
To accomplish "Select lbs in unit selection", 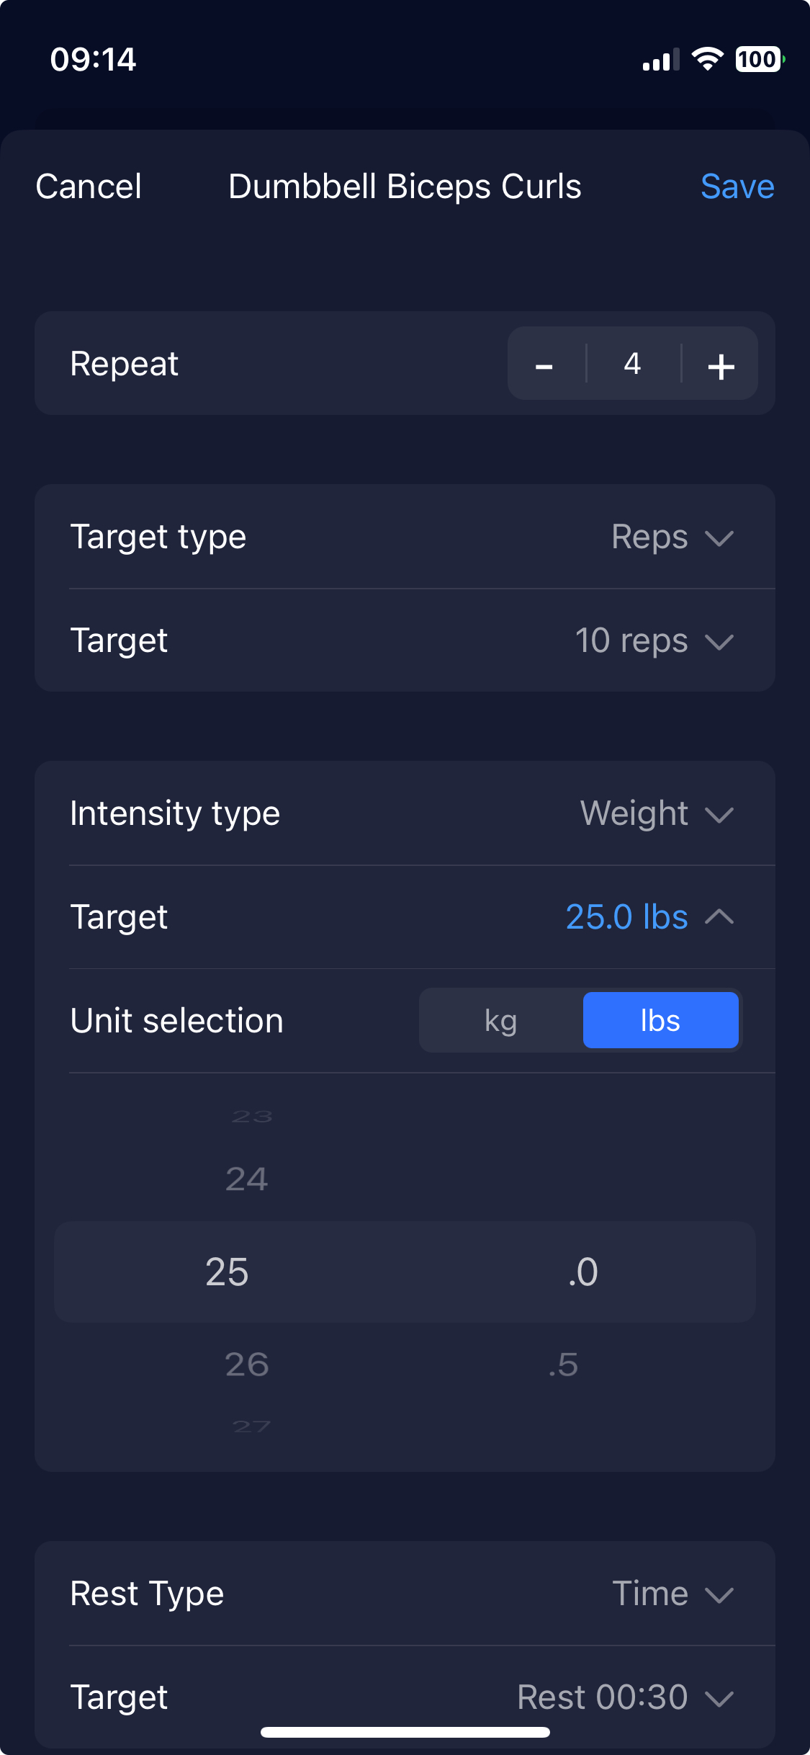I will pos(660,1021).
